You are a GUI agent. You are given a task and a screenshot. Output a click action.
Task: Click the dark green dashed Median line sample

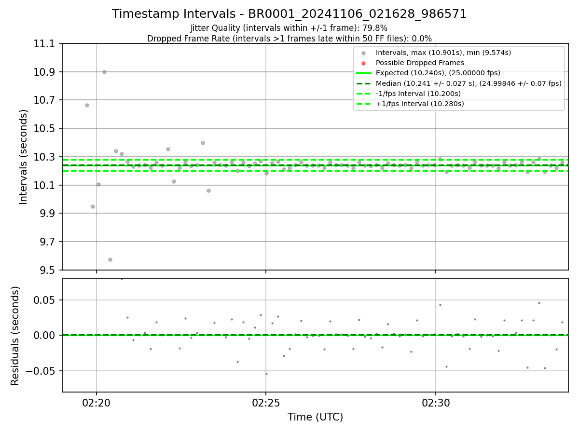(x=364, y=83)
